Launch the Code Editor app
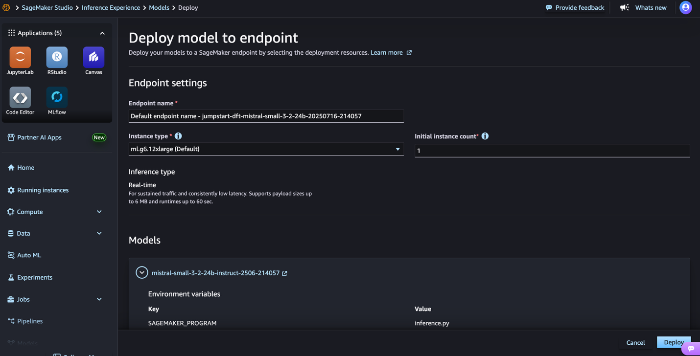 pos(20,98)
